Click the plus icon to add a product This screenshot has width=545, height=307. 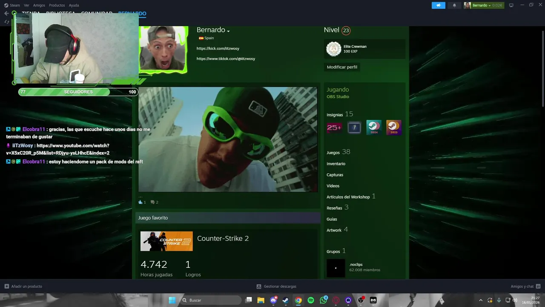tap(6, 286)
